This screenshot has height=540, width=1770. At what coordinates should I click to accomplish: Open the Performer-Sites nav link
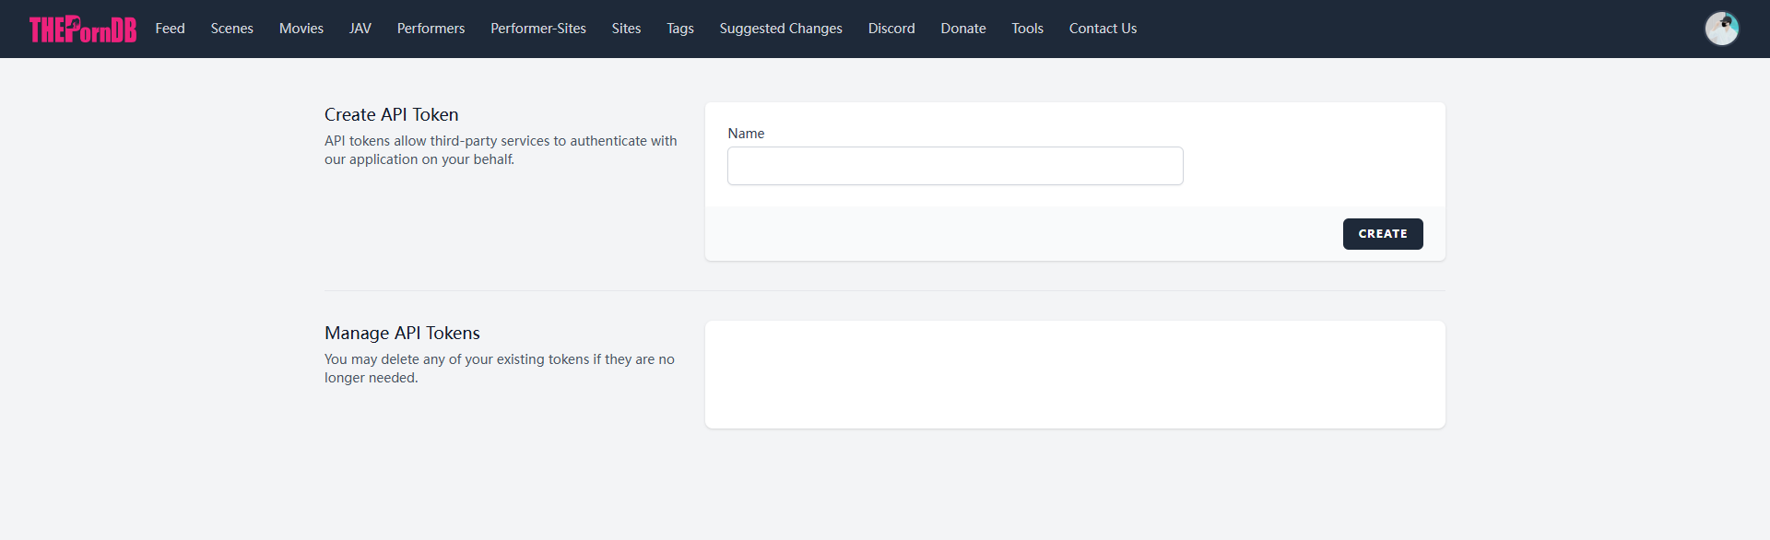pos(538,29)
